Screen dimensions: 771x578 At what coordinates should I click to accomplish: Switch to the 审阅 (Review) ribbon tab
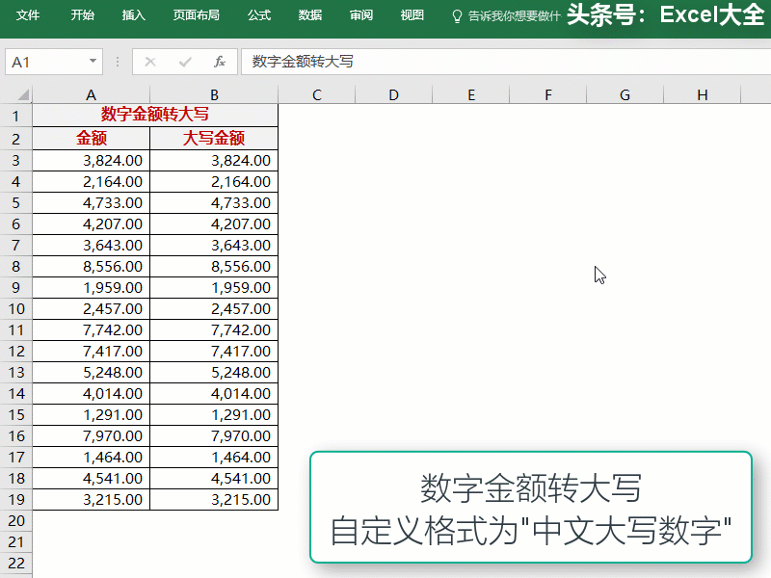point(360,14)
